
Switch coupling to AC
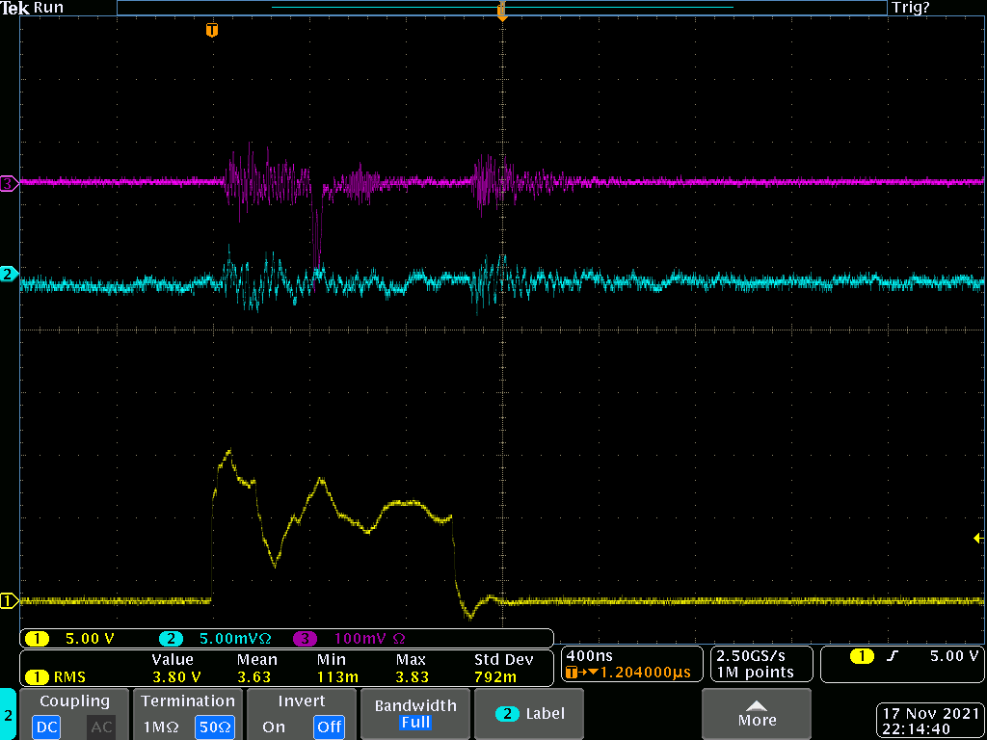(x=101, y=727)
